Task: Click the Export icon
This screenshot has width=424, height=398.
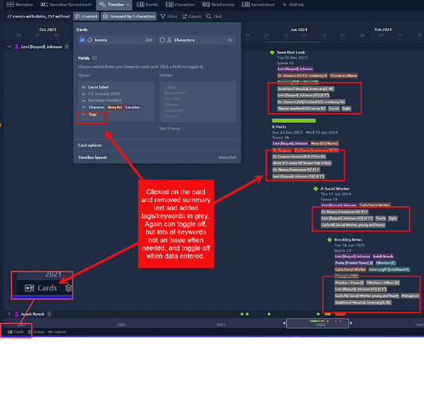Action: pos(184,17)
